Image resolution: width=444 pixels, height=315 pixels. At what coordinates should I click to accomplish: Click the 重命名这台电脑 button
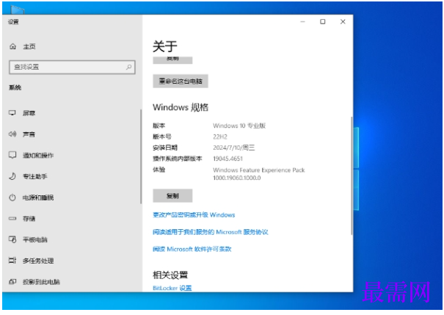(x=181, y=82)
